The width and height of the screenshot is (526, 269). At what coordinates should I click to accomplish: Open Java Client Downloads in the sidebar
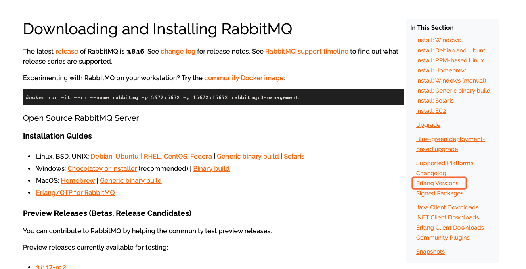[447, 207]
